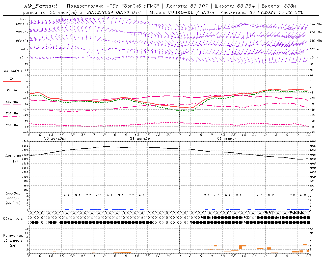323x258 pixels.
Task: Select the forecast start 30.12.2024 06:00 UTC
Action: point(114,12)
